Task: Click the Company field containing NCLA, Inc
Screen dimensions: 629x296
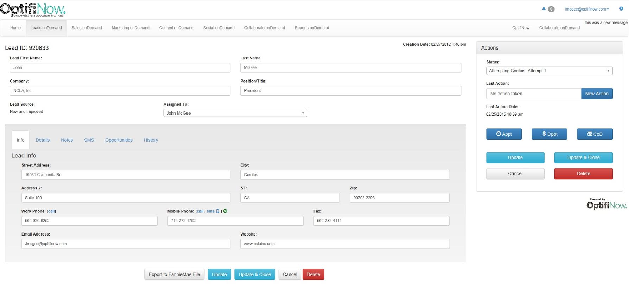Action: [x=120, y=91]
